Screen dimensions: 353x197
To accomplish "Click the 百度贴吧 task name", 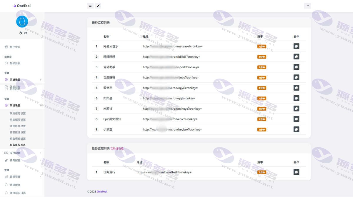I will (109, 78).
